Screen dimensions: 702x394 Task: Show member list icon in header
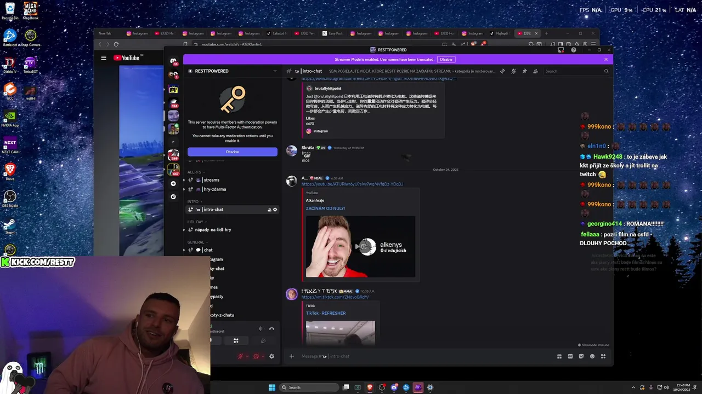[535, 71]
